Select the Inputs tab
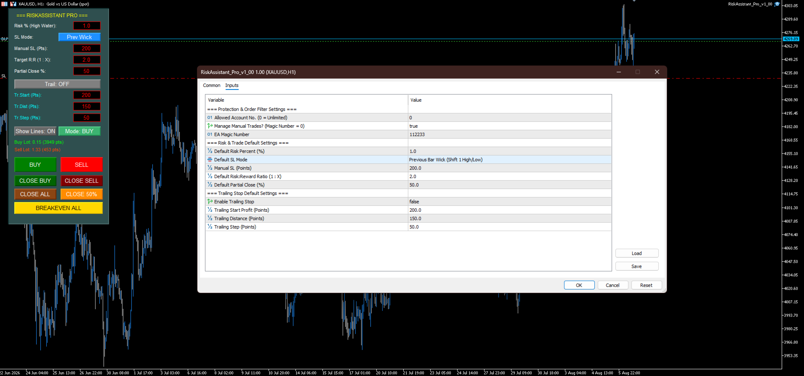The height and width of the screenshot is (376, 804). 232,85
